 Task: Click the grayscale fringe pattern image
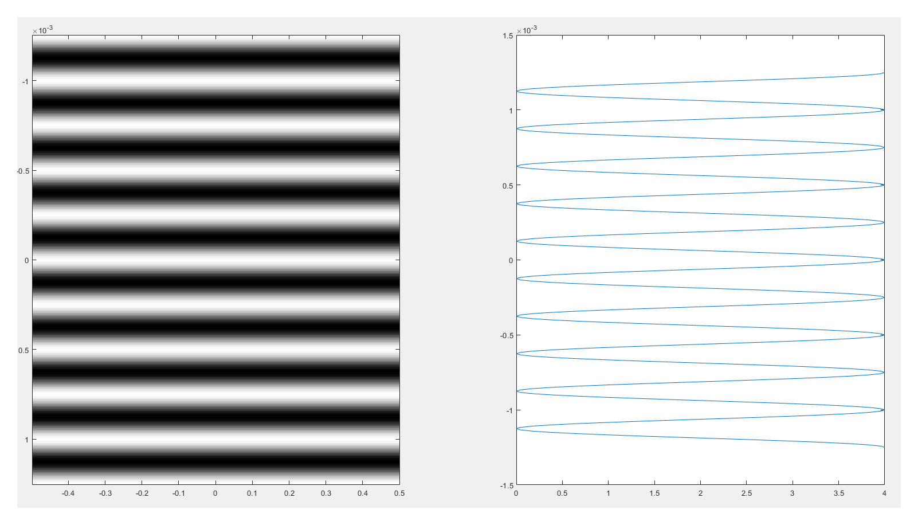click(x=215, y=260)
